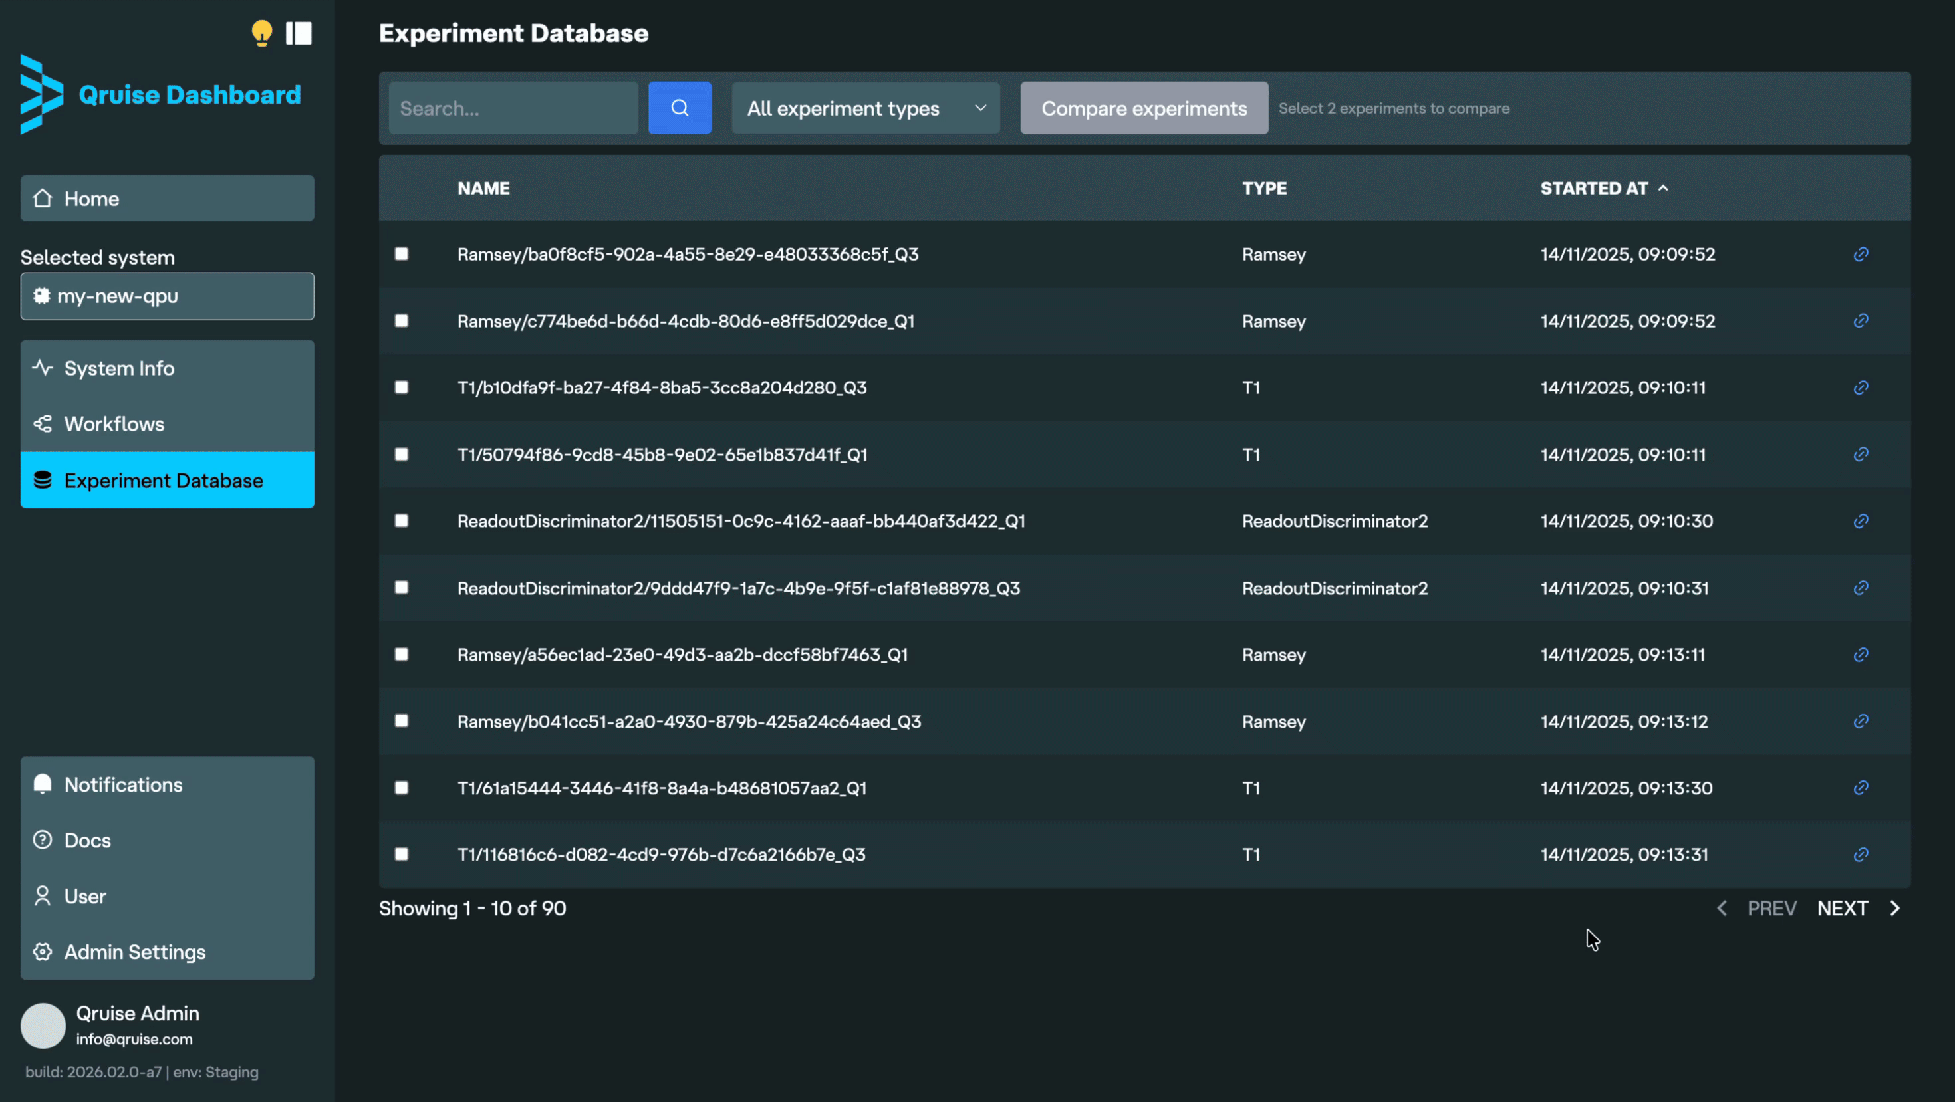
Task: Open link icon for first Ramsey Q3 row
Action: pyautogui.click(x=1860, y=254)
